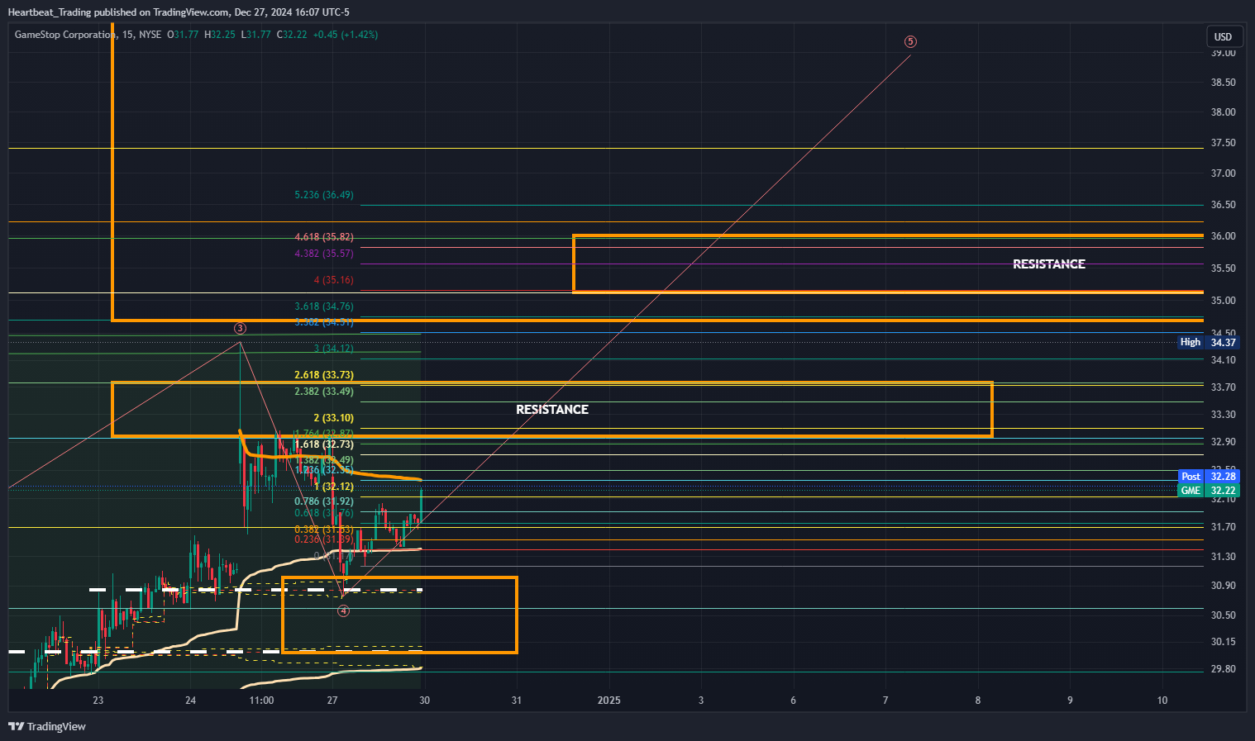The width and height of the screenshot is (1255, 741).
Task: Click the 11:00 time axis label
Action: click(261, 701)
